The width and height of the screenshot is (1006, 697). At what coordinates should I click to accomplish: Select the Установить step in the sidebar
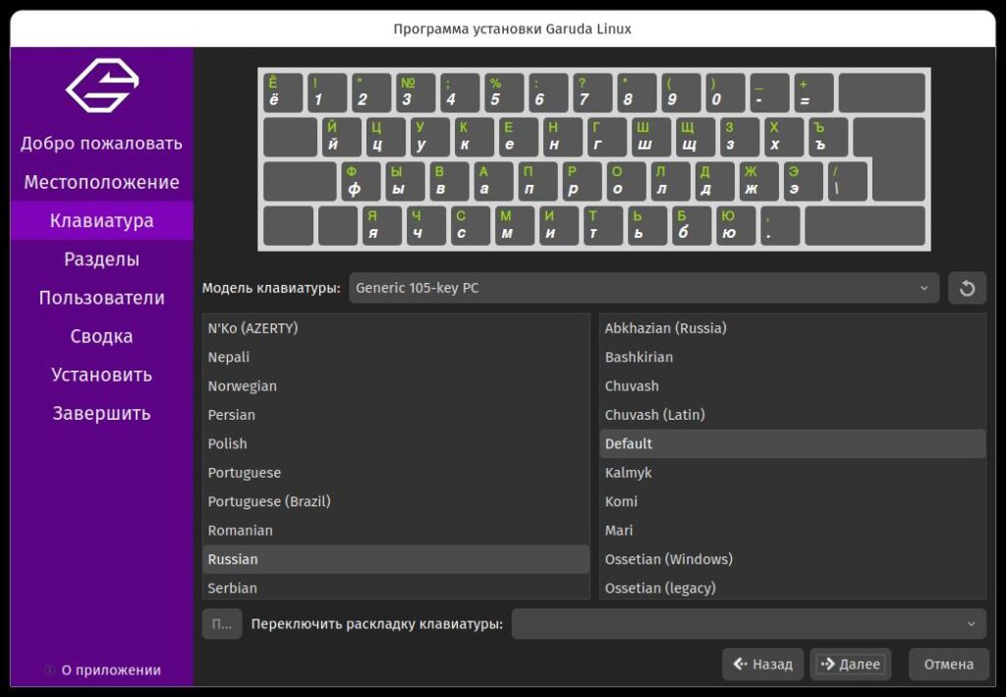coord(101,375)
